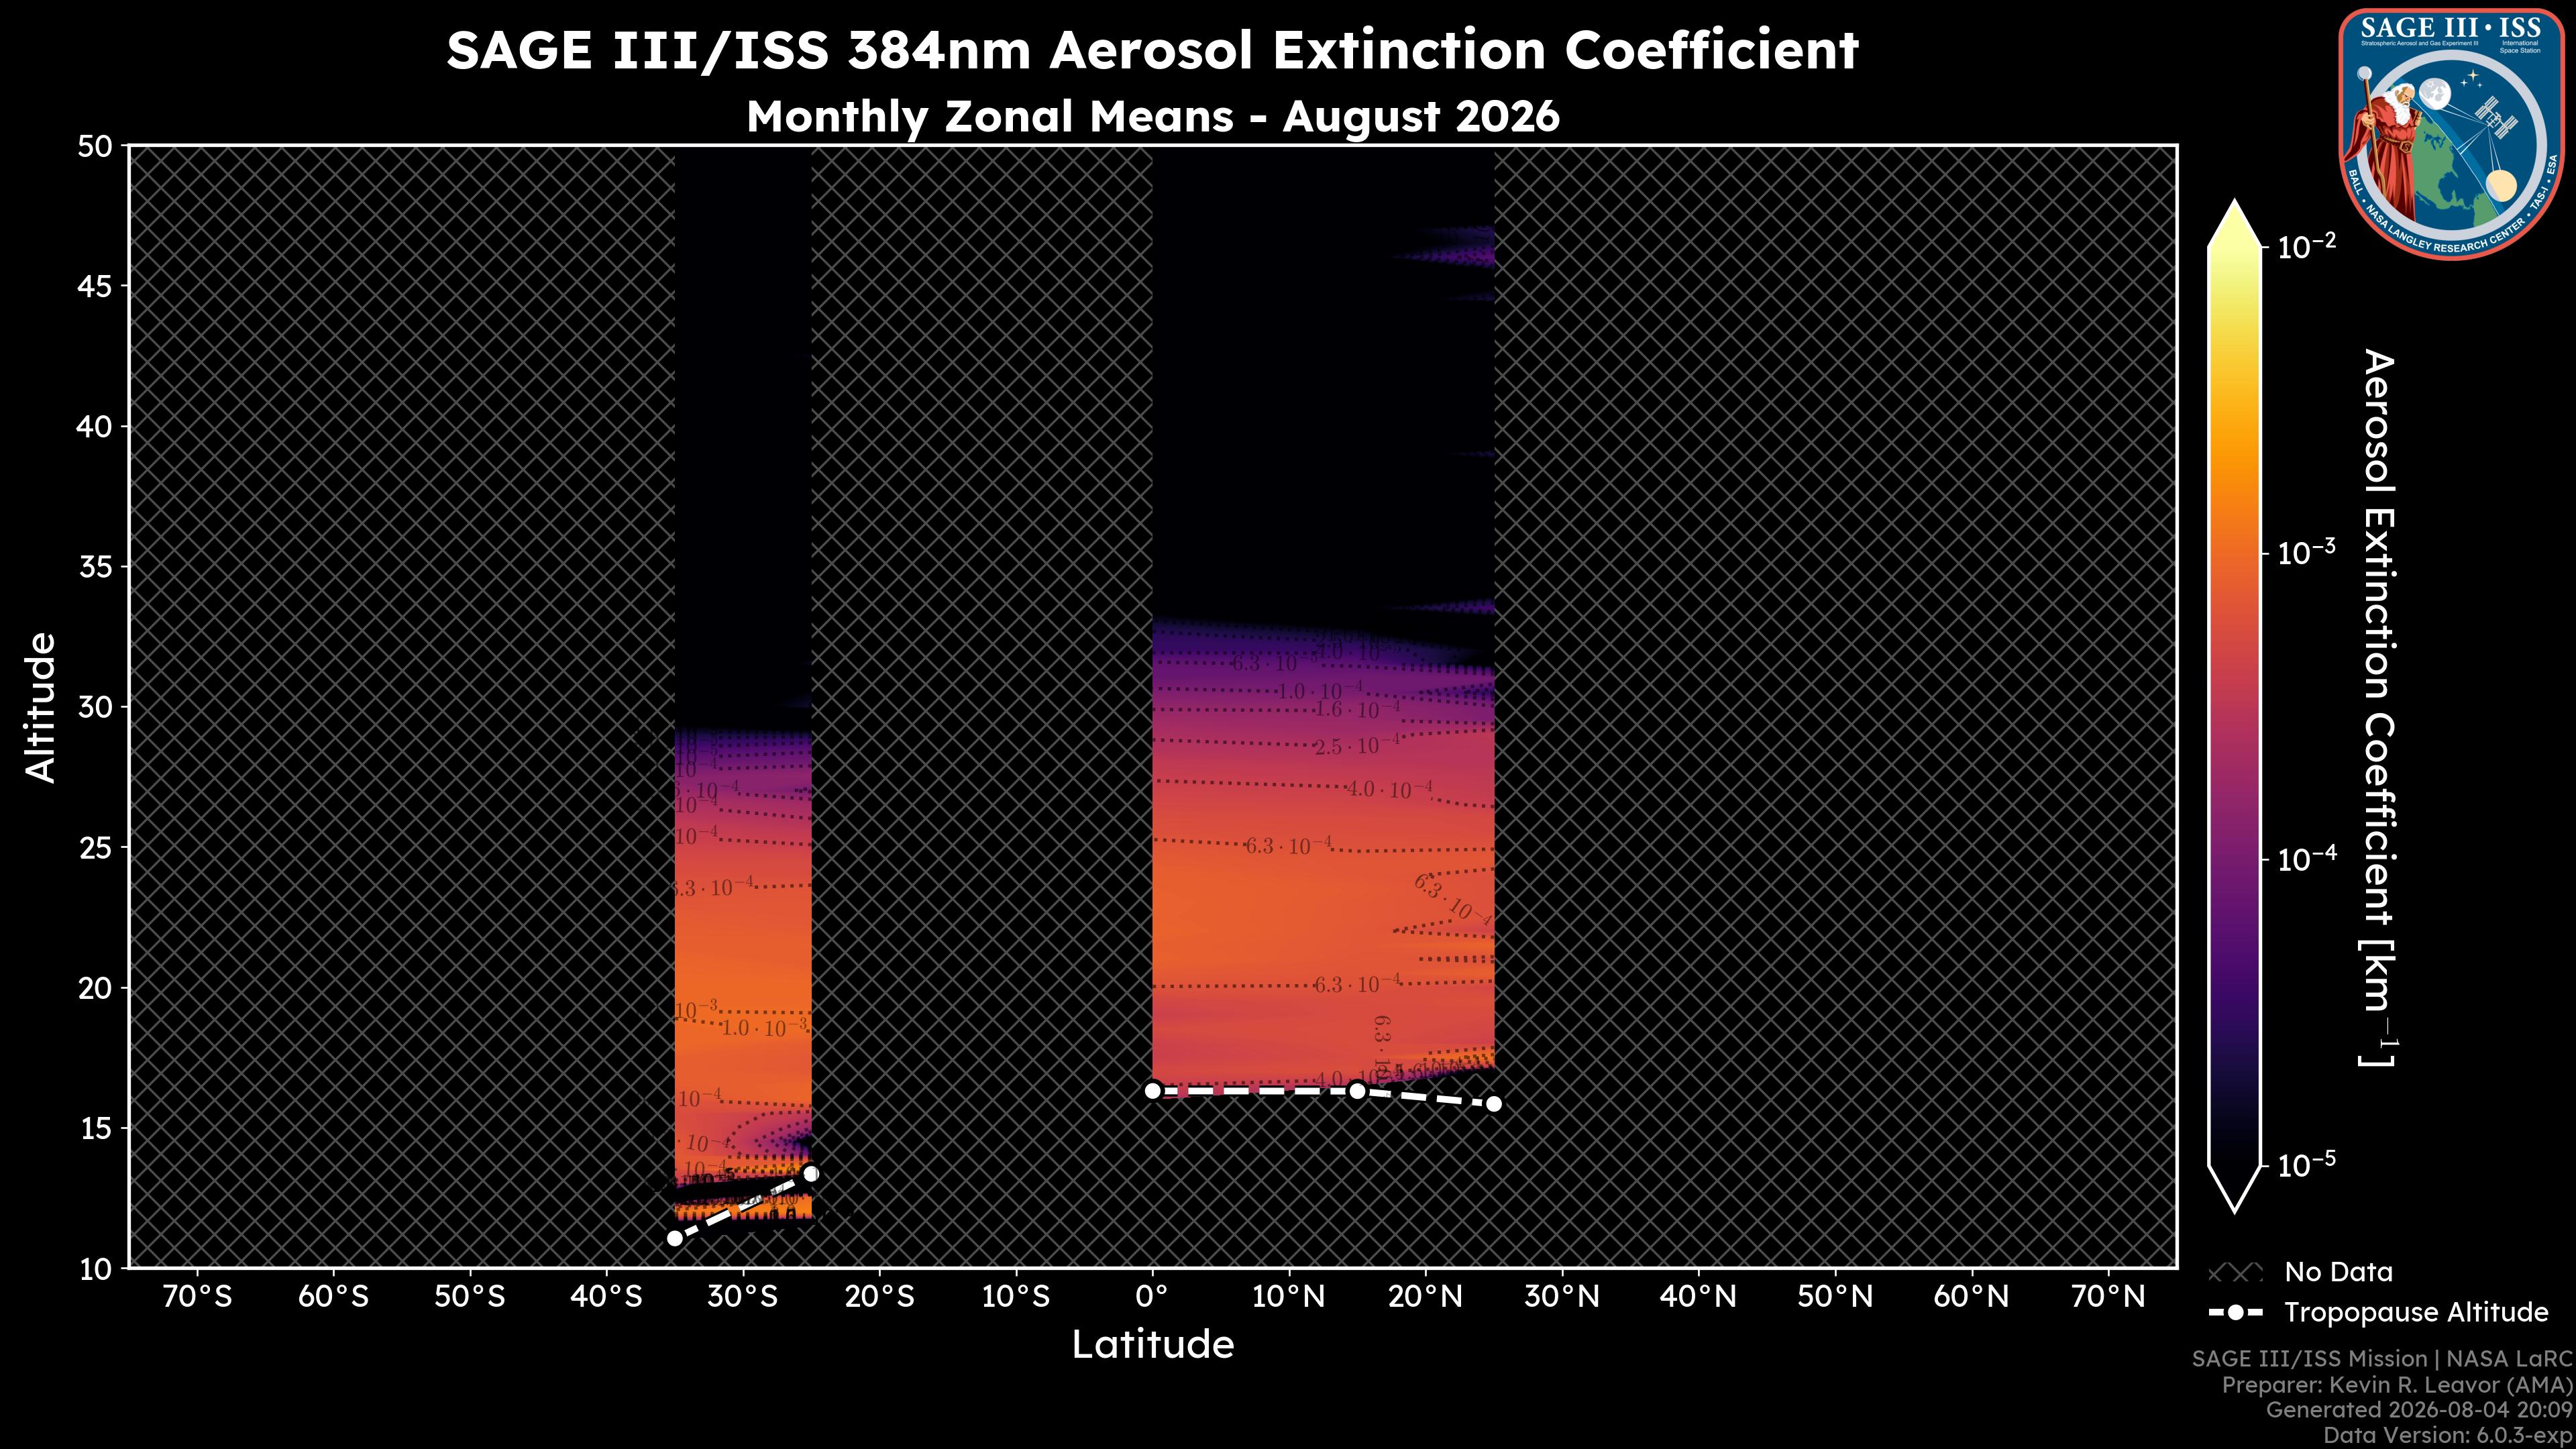The height and width of the screenshot is (1449, 2576).
Task: Click latitude tick label 70°S
Action: click(x=197, y=1297)
